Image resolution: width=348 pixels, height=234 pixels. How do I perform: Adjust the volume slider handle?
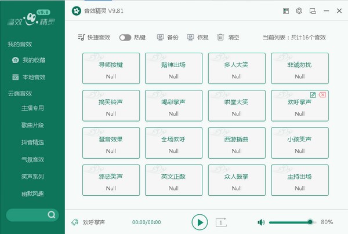click(310, 222)
